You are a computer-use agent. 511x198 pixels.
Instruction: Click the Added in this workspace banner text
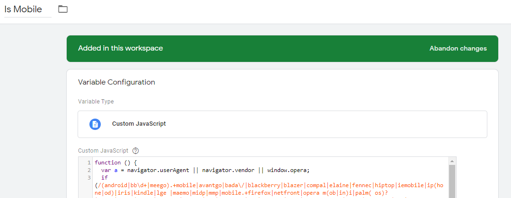[x=121, y=49]
